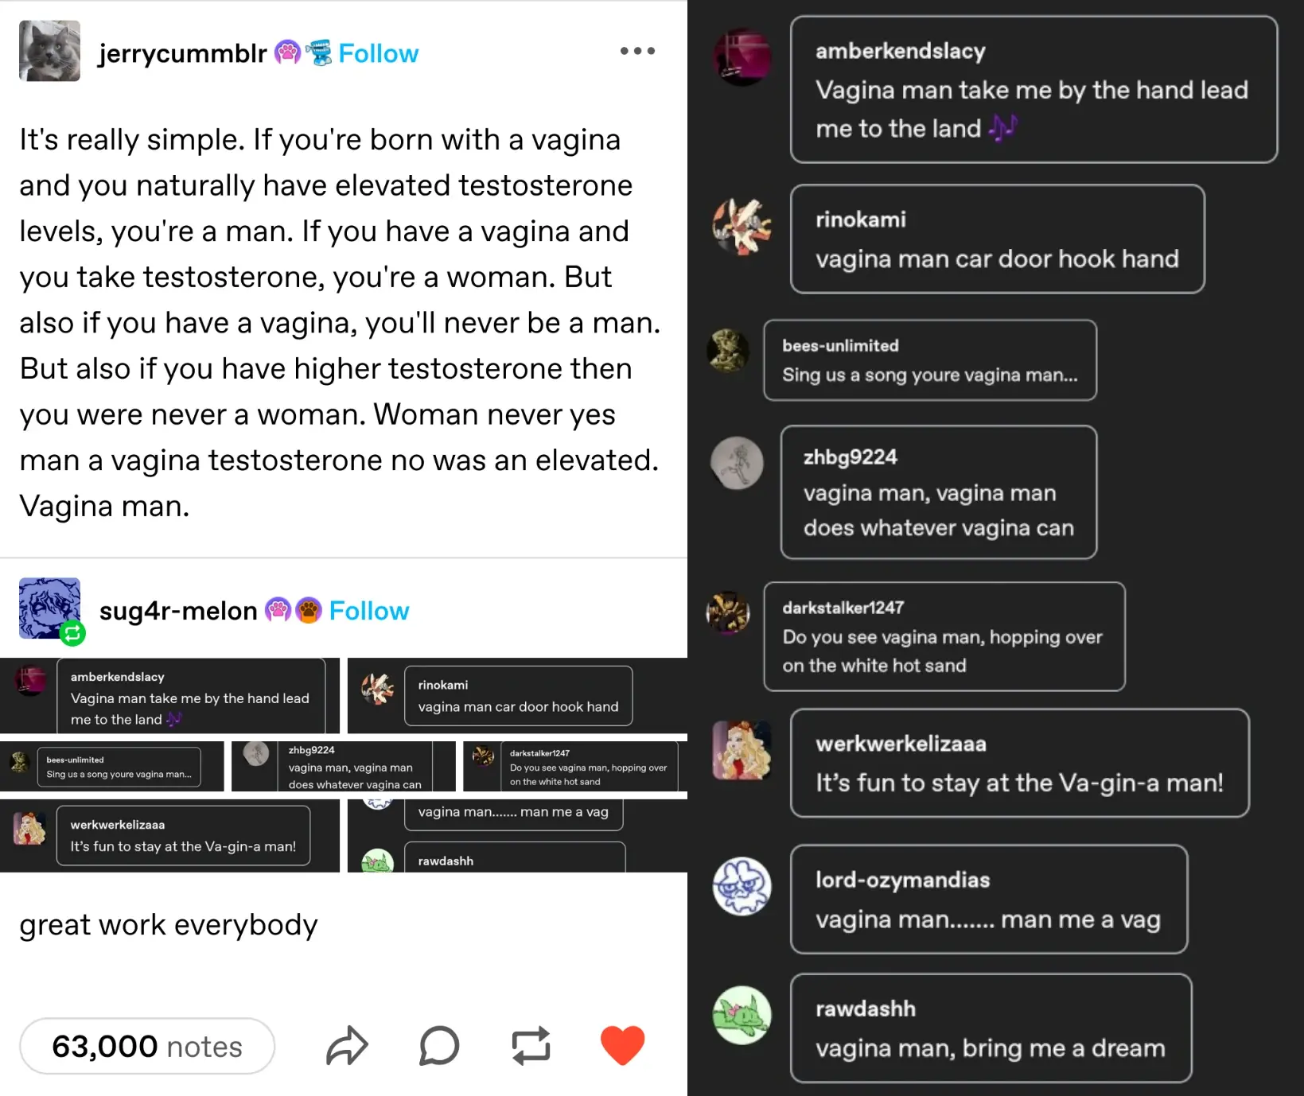1304x1096 pixels.
Task: Click the orange paw badge beside sug4r-melon
Action: tap(309, 611)
